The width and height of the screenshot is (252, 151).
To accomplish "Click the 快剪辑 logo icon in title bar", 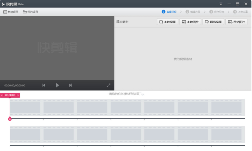I will point(3,4).
